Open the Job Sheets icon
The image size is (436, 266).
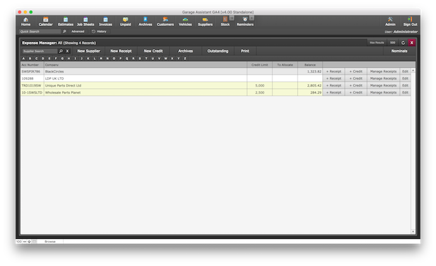tap(85, 21)
